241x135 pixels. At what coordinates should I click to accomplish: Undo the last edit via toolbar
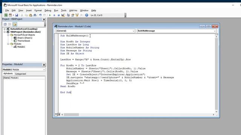40,15
